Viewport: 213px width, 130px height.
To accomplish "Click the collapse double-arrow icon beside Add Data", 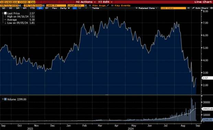I will tap(188, 8).
